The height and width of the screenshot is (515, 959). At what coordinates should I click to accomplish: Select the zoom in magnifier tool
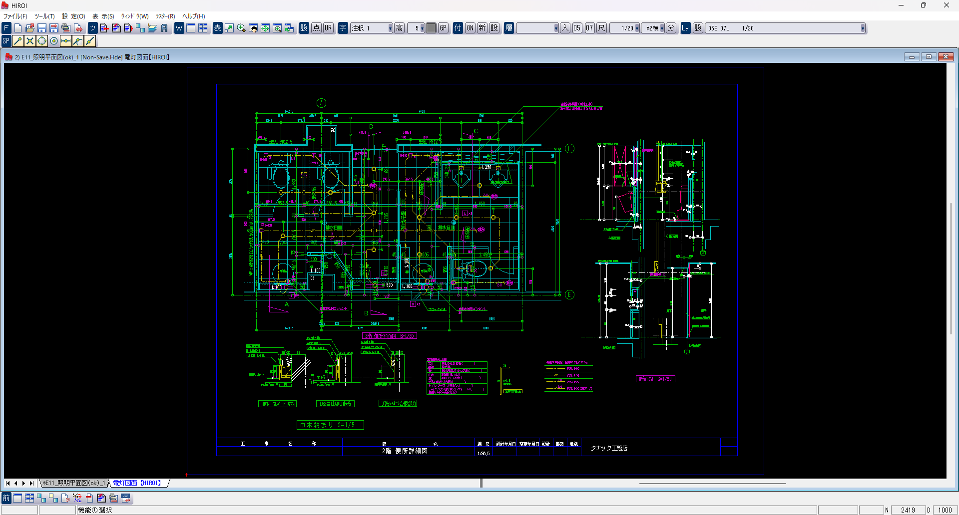pos(241,28)
